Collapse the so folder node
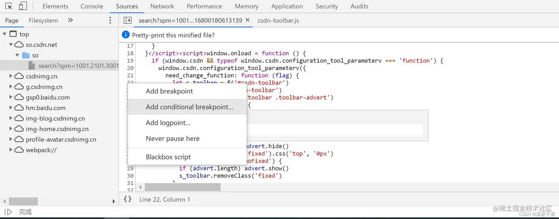This screenshot has height=219, width=559. tap(17, 55)
